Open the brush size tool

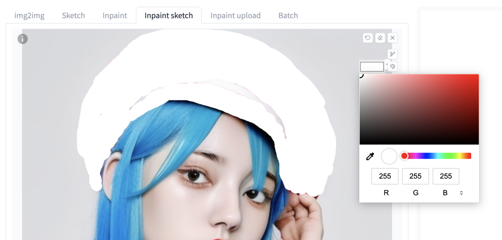coord(392,54)
